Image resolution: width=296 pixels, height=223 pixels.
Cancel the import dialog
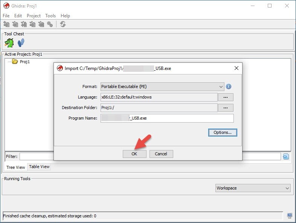(x=161, y=154)
